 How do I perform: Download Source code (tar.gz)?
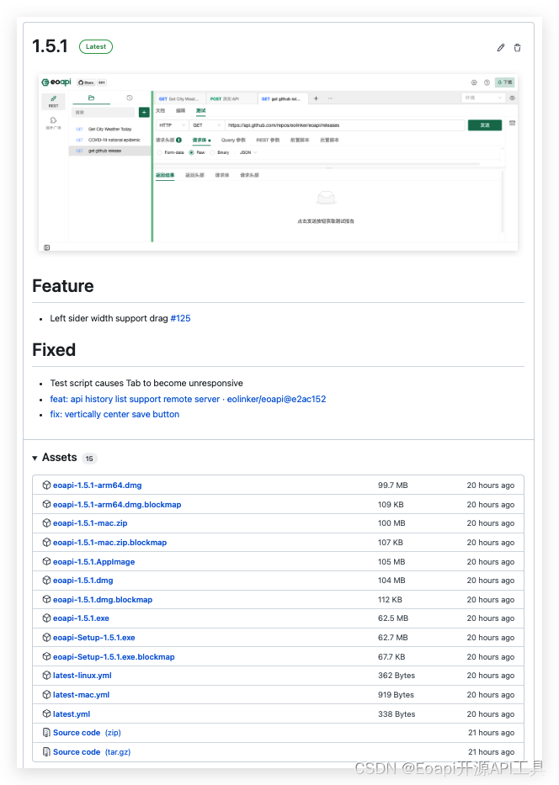point(92,752)
